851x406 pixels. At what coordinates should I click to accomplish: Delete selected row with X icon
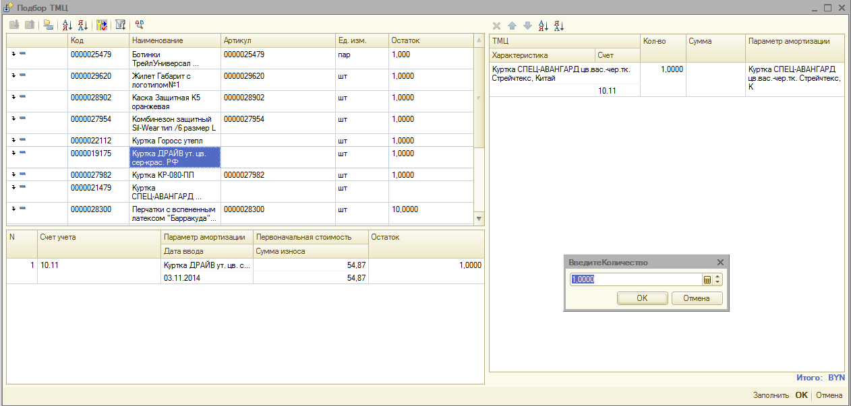pos(496,26)
